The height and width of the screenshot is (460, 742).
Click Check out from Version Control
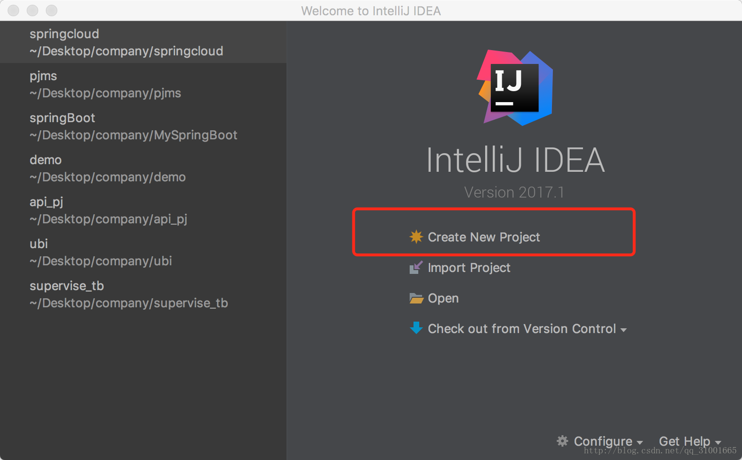pyautogui.click(x=522, y=329)
